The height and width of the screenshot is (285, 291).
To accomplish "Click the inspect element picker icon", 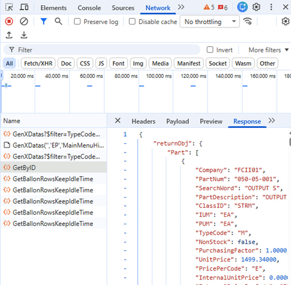I will (x=9, y=7).
